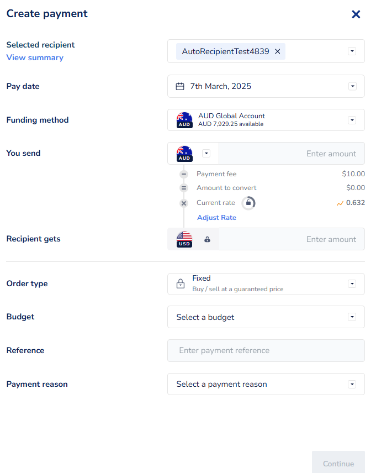The height and width of the screenshot is (473, 376).
Task: Remove AutoRecipientTest4839 recipient chip
Action: pos(278,51)
